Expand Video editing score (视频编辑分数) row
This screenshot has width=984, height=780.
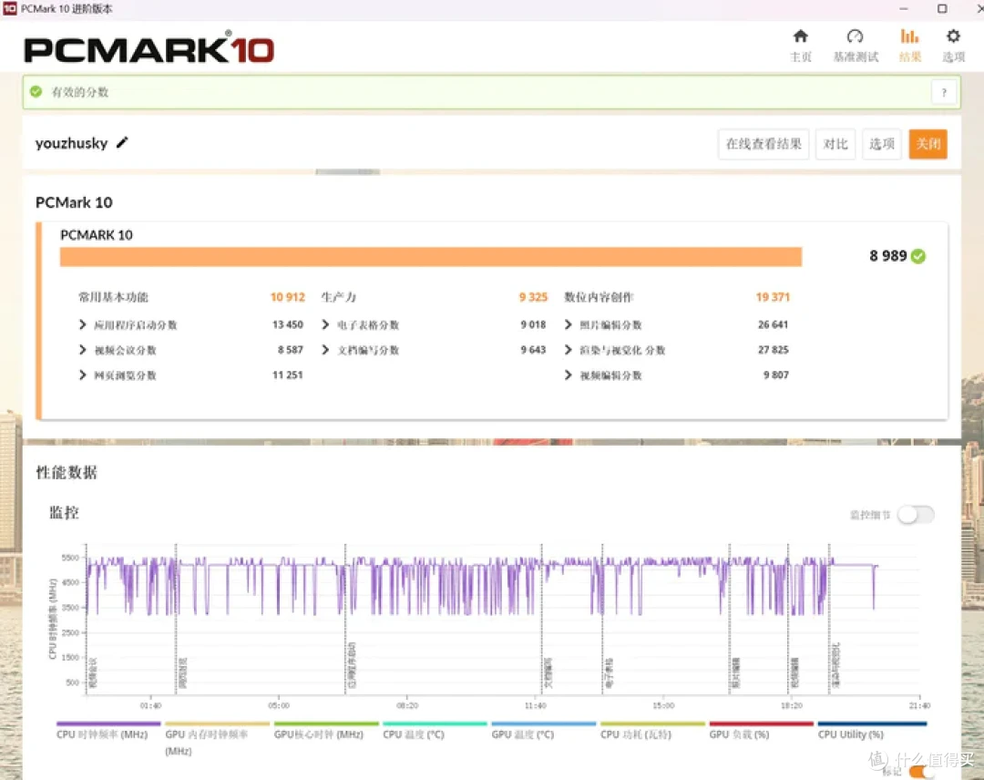(x=568, y=375)
